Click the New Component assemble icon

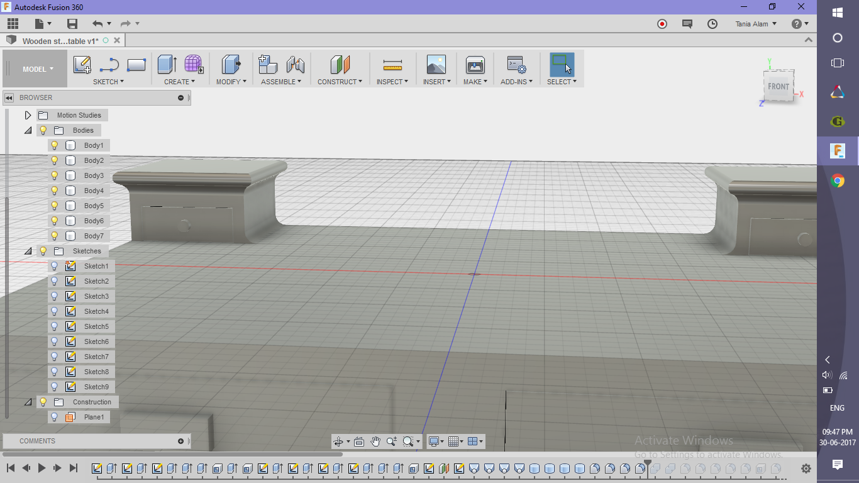[268, 65]
